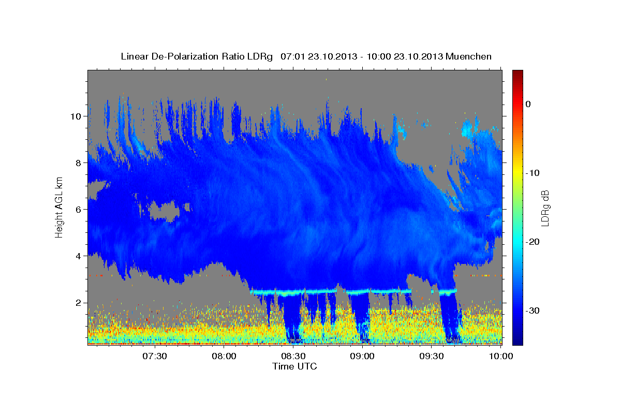
Task: Click the height axis label "8"
Action: click(79, 163)
